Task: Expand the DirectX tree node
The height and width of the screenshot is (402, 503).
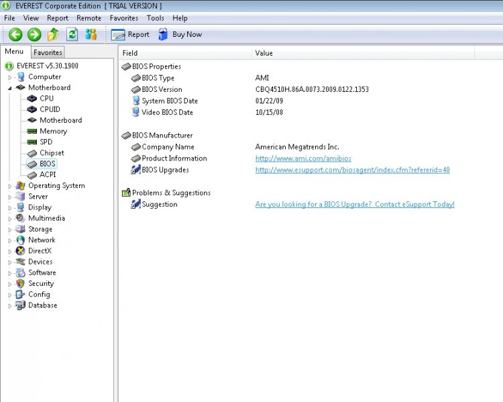Action: pyautogui.click(x=9, y=252)
